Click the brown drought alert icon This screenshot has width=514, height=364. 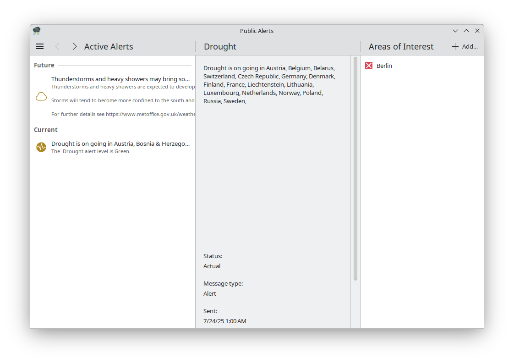41,147
